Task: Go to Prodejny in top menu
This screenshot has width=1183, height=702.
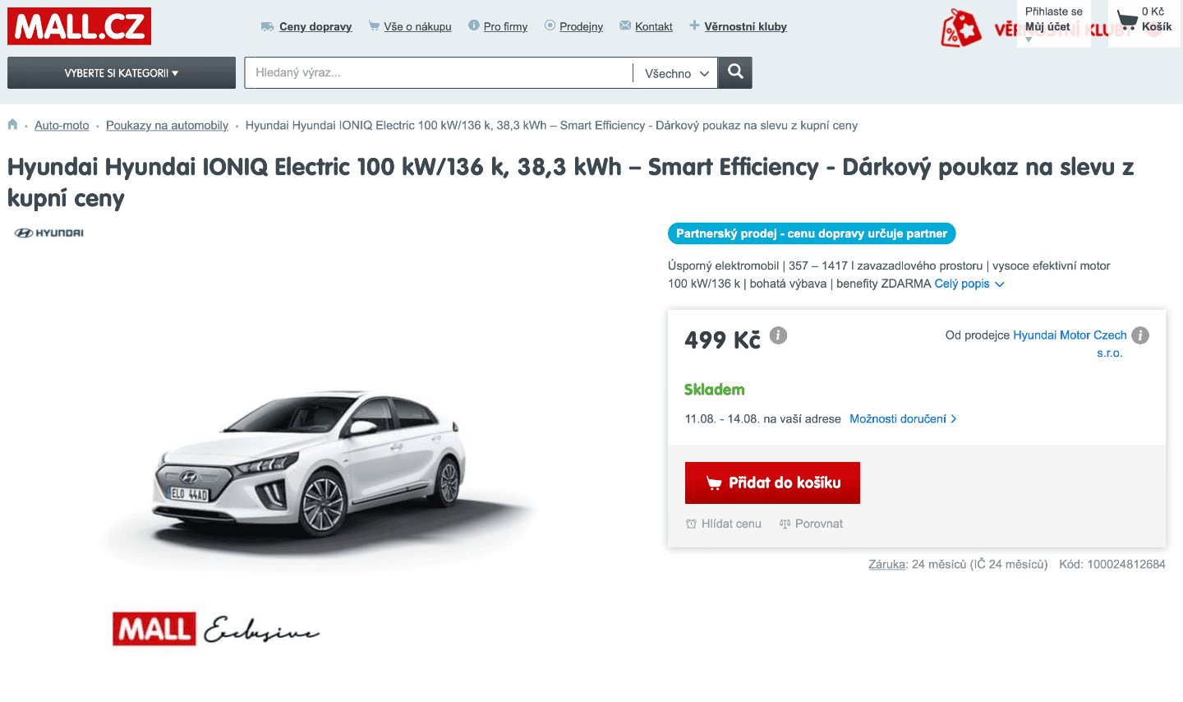Action: [x=581, y=26]
